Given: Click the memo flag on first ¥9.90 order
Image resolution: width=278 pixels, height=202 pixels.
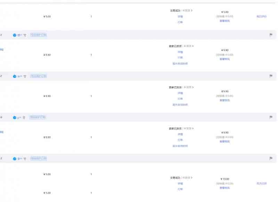Looking at the screenshot, I should 271,35.
